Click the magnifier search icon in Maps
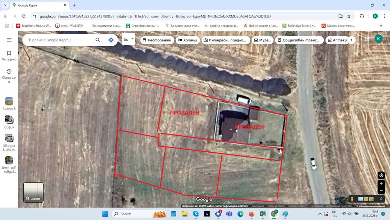Viewport: 390px width, 220px height. pyautogui.click(x=98, y=40)
